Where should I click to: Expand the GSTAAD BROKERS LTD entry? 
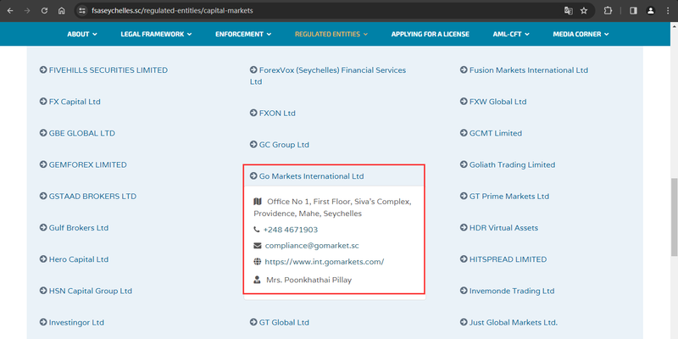88,197
